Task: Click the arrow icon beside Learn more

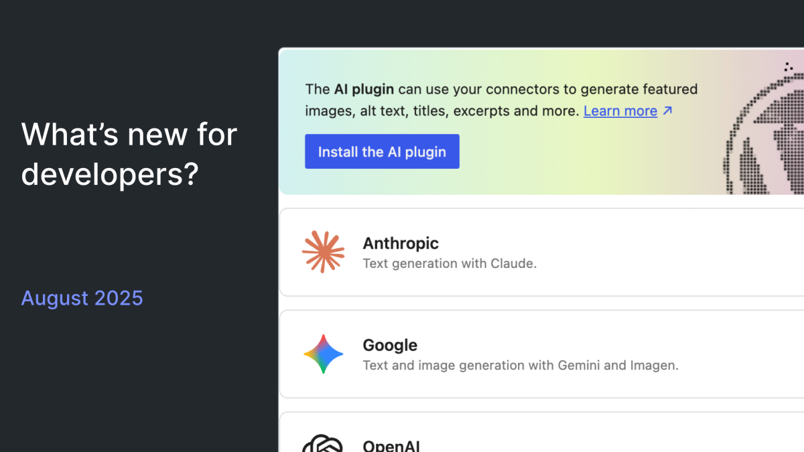Action: tap(667, 111)
